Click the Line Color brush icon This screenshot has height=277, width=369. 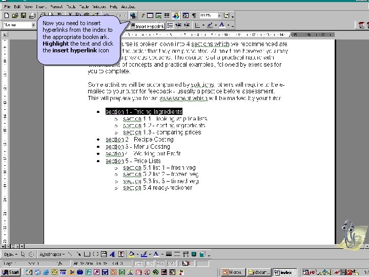tap(144, 254)
